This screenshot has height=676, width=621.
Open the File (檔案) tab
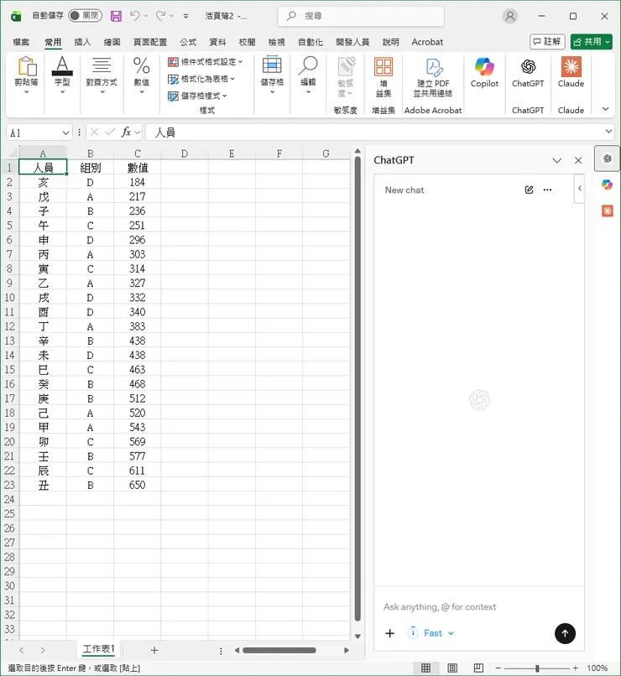21,42
